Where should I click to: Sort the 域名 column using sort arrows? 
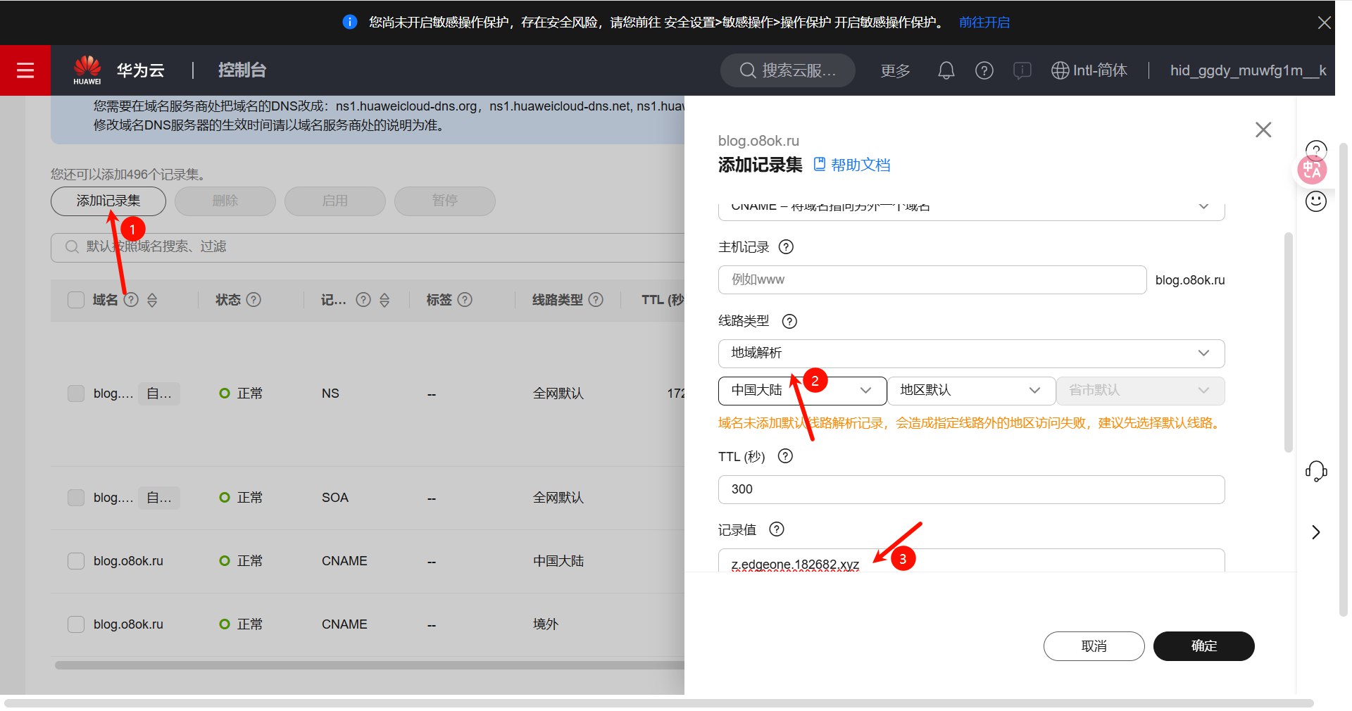point(152,300)
